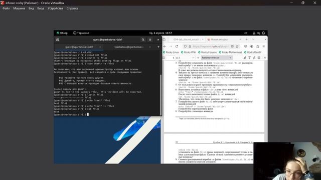Close the Новая вкладка browser tab
321x180 pixels.
click(240, 39)
